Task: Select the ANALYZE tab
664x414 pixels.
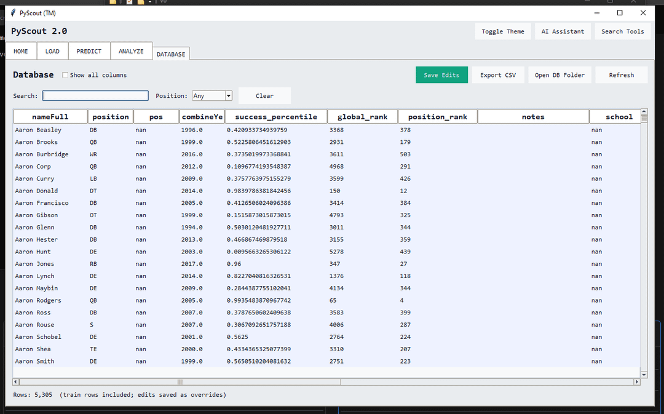Action: pyautogui.click(x=131, y=51)
